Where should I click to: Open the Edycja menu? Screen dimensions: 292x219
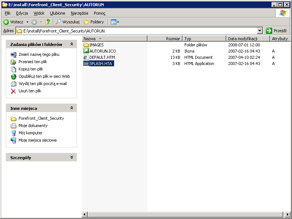tap(22, 13)
